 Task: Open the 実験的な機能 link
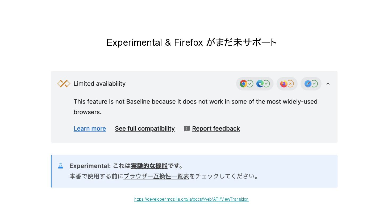coord(149,166)
